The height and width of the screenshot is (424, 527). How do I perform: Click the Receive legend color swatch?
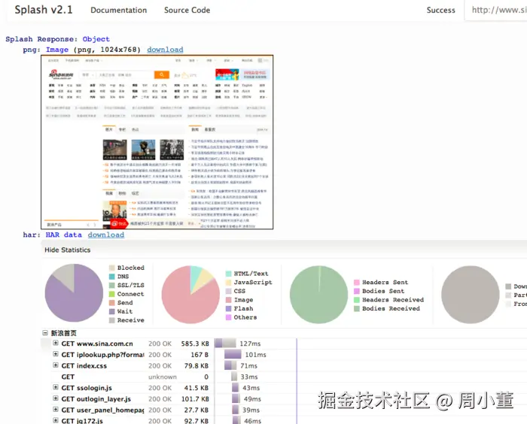(x=112, y=320)
